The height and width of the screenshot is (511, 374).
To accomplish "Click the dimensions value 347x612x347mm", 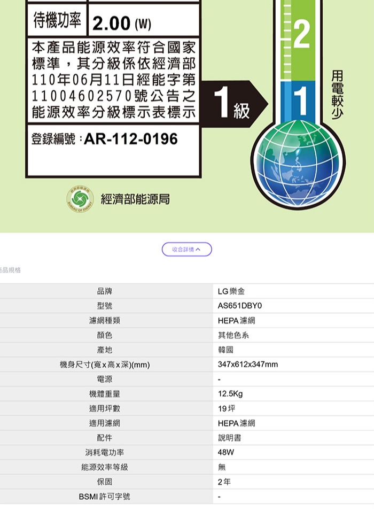I will (248, 365).
